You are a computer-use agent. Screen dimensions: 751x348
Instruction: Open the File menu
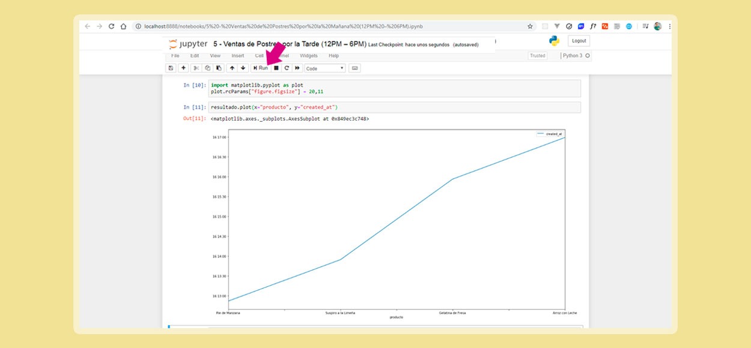tap(175, 56)
